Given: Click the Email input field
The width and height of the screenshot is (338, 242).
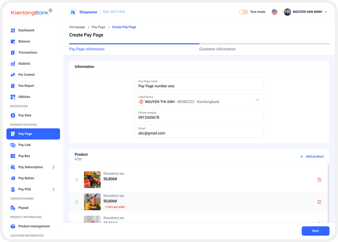Looking at the screenshot, I should coord(199,131).
